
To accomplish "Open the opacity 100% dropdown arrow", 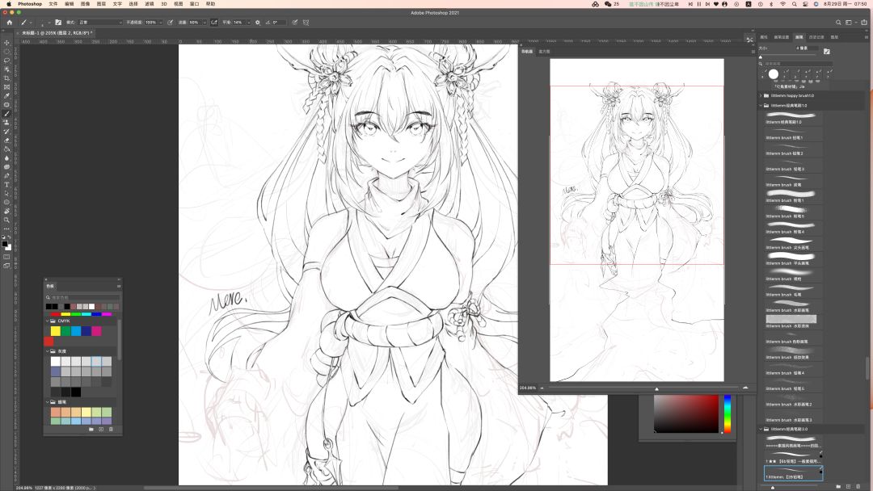I will (x=160, y=23).
